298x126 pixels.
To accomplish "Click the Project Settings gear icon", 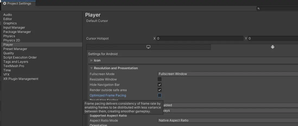I will pos(5,4).
